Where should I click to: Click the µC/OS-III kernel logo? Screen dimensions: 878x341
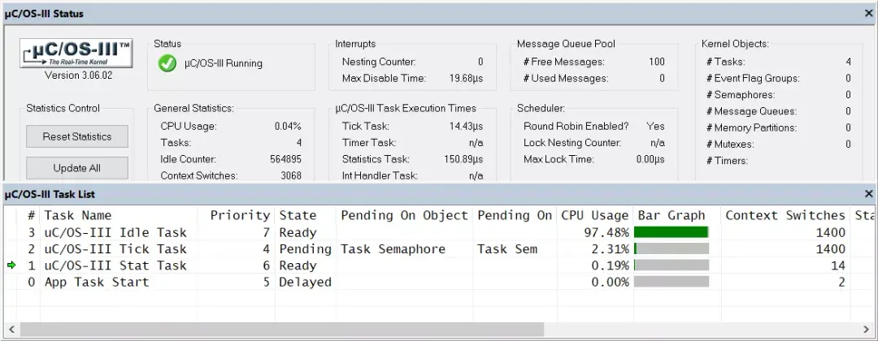click(x=76, y=55)
